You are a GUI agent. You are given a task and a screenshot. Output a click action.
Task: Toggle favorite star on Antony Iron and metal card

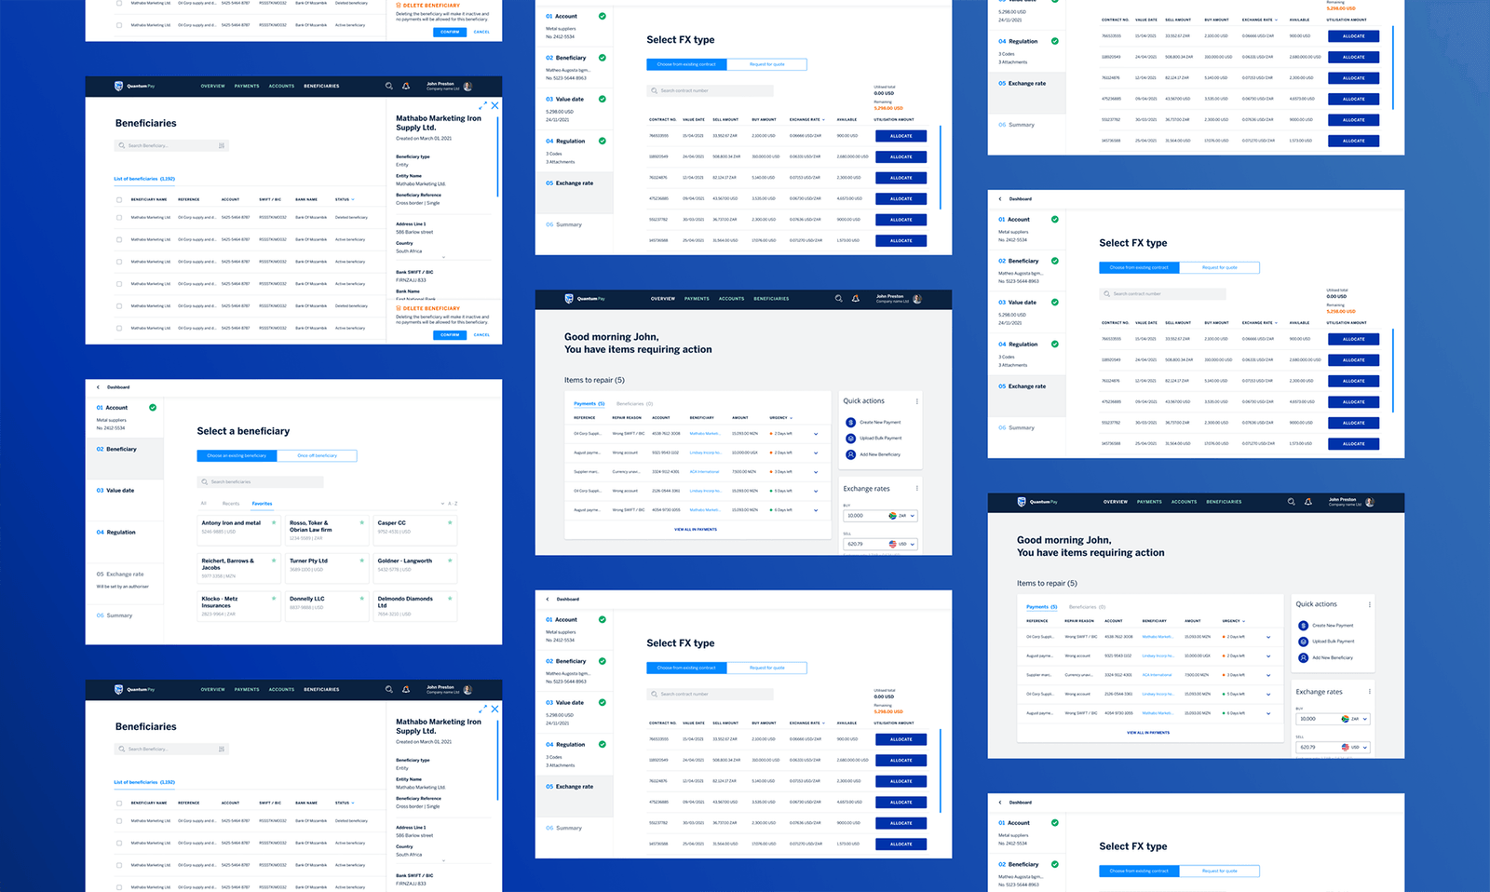274,522
